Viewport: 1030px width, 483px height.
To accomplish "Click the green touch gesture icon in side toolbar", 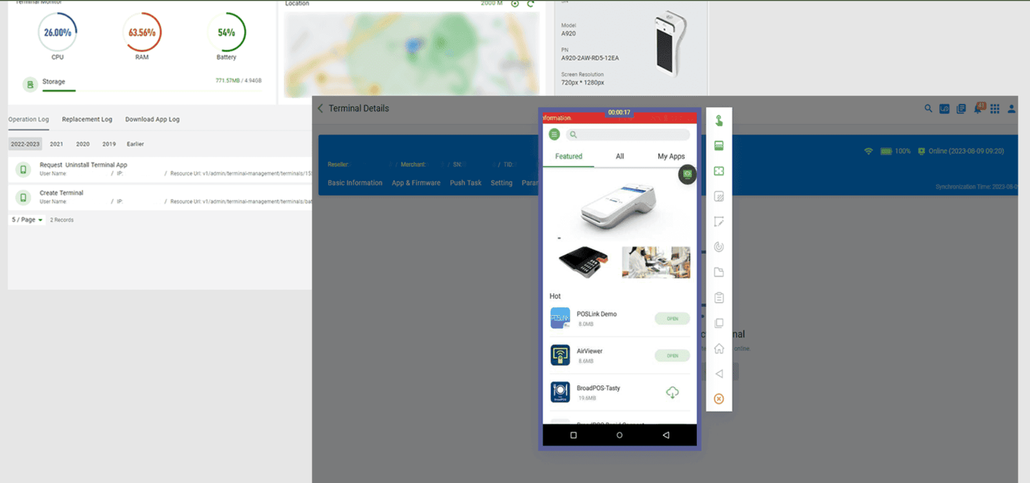I will [x=719, y=120].
